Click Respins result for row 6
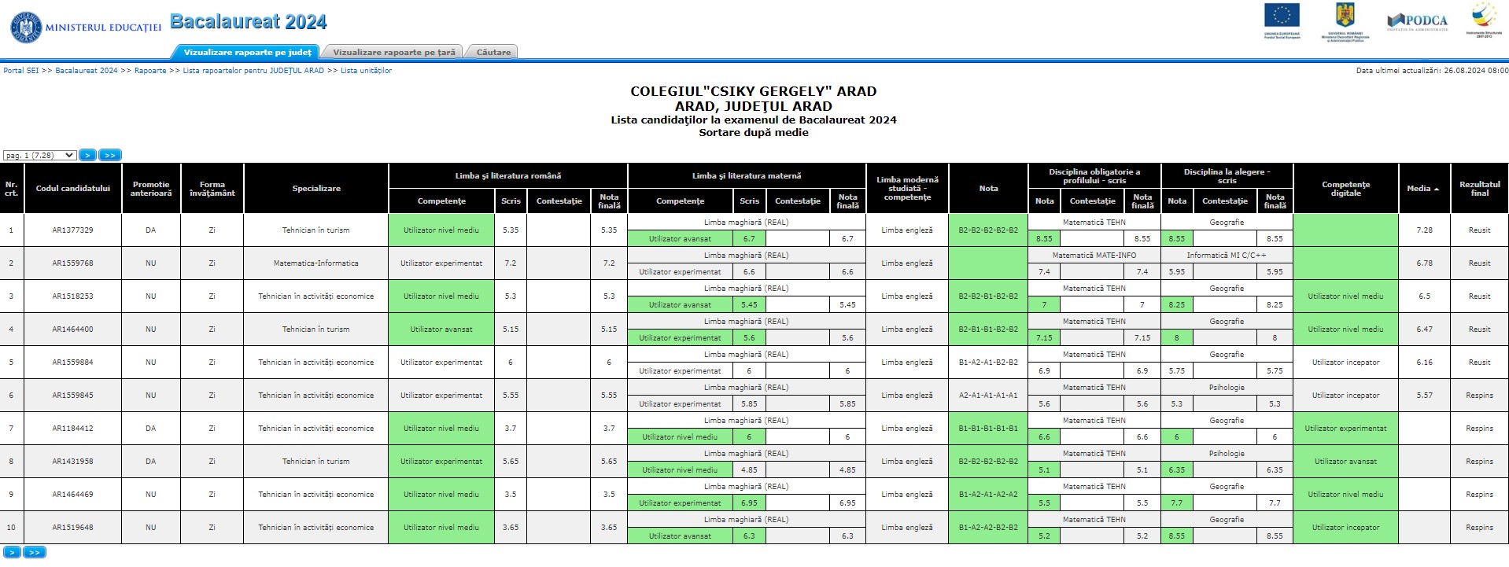The width and height of the screenshot is (1509, 567). point(1479,396)
